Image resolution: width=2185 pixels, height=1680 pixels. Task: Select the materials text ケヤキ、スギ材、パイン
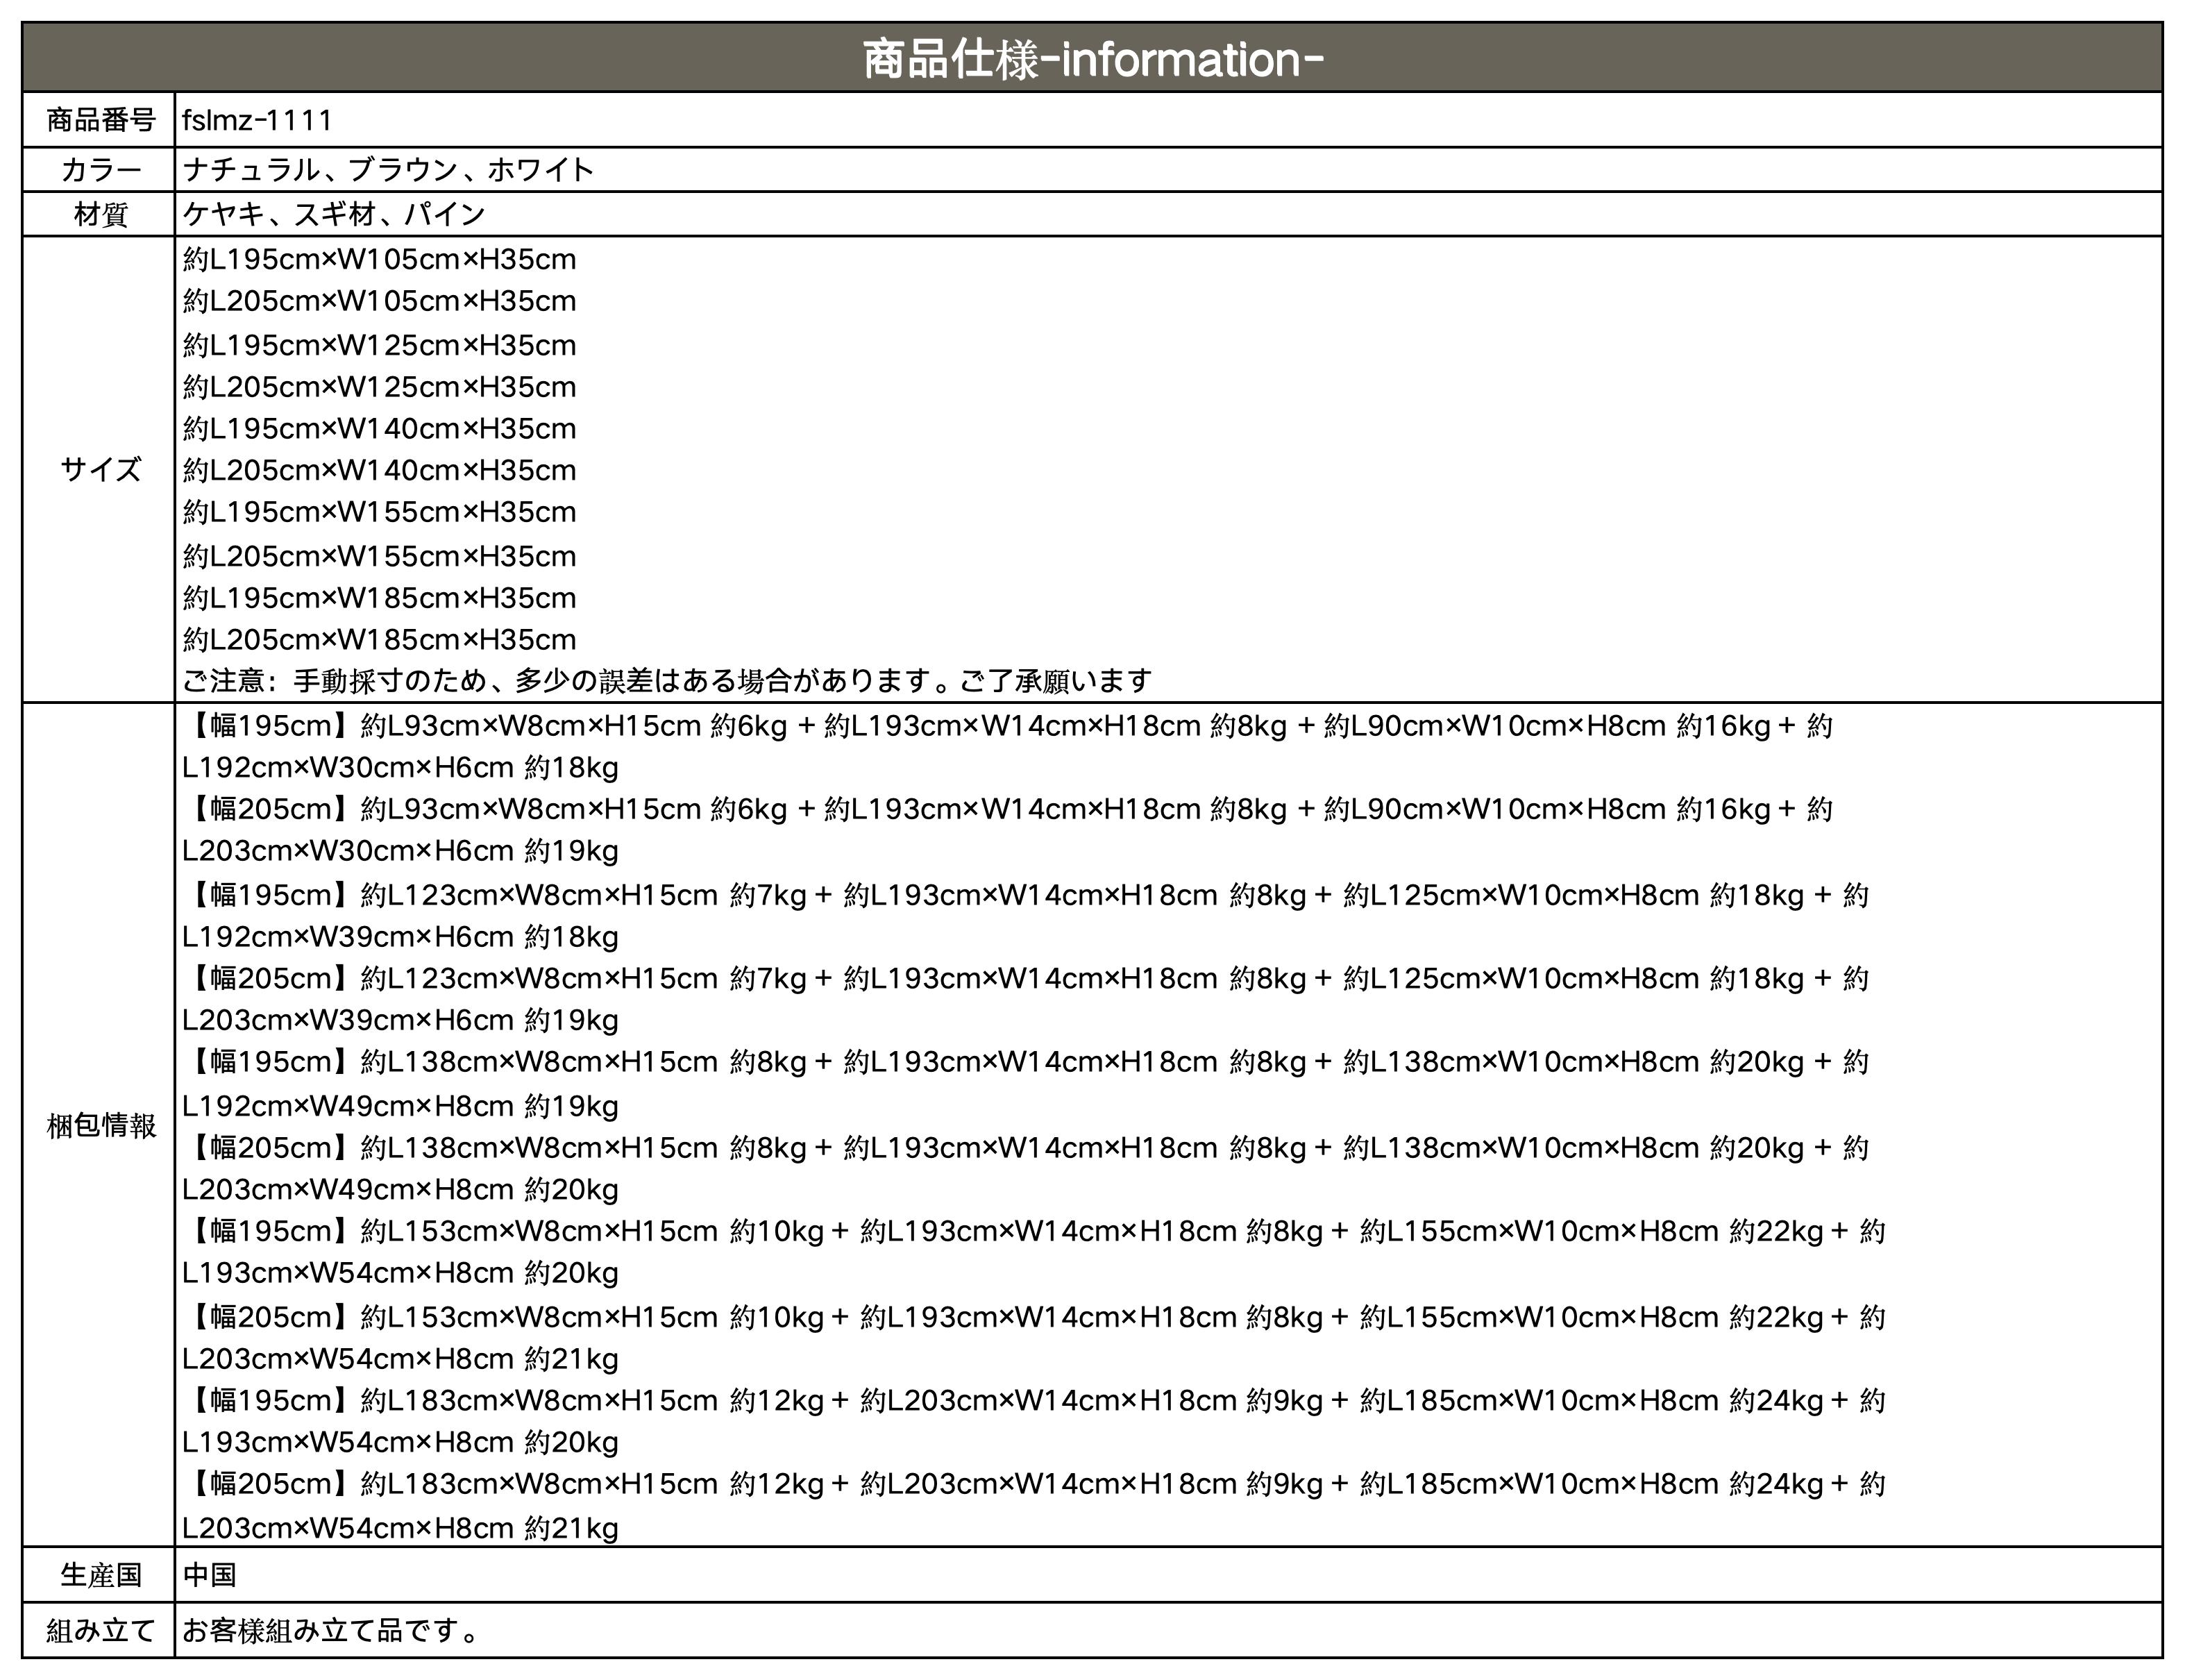tap(334, 214)
